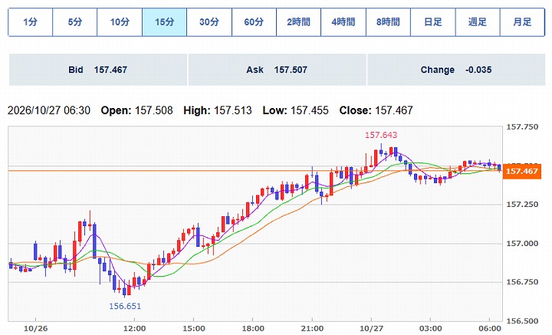Choose the 8時間 chart tab
Image resolution: width=552 pixels, height=335 pixels.
[388, 22]
